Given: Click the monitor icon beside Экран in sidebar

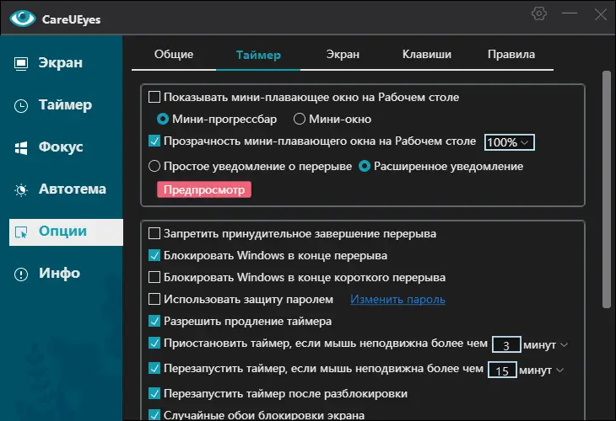Looking at the screenshot, I should [21, 63].
